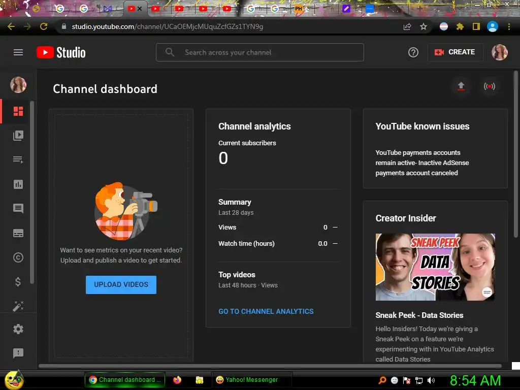The width and height of the screenshot is (520, 390).
Task: Open the CREATE button menu
Action: (x=455, y=52)
